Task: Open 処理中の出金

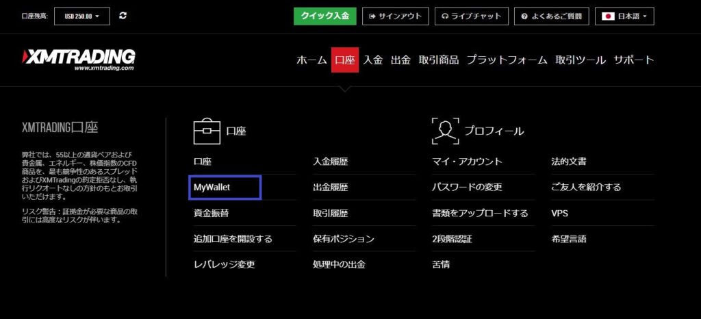Action: click(339, 264)
